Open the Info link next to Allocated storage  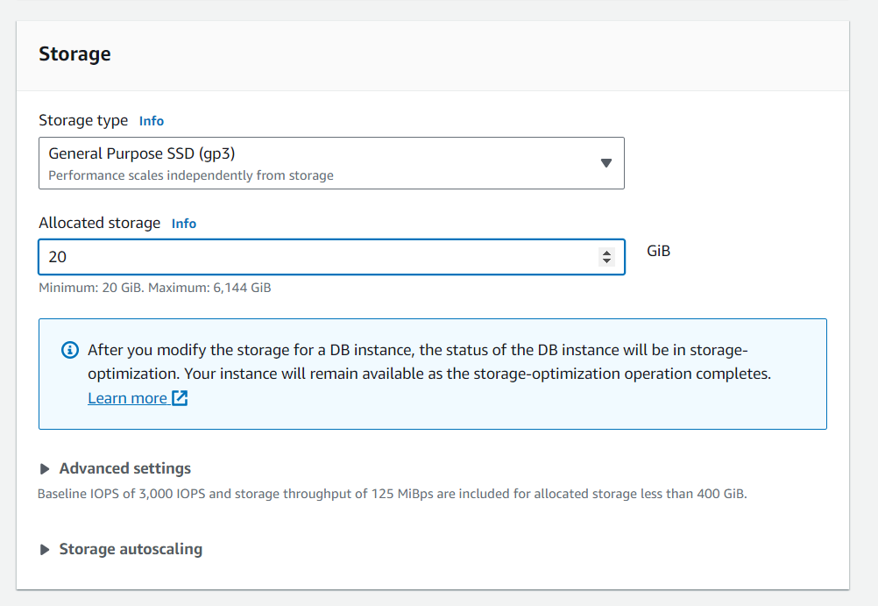184,224
